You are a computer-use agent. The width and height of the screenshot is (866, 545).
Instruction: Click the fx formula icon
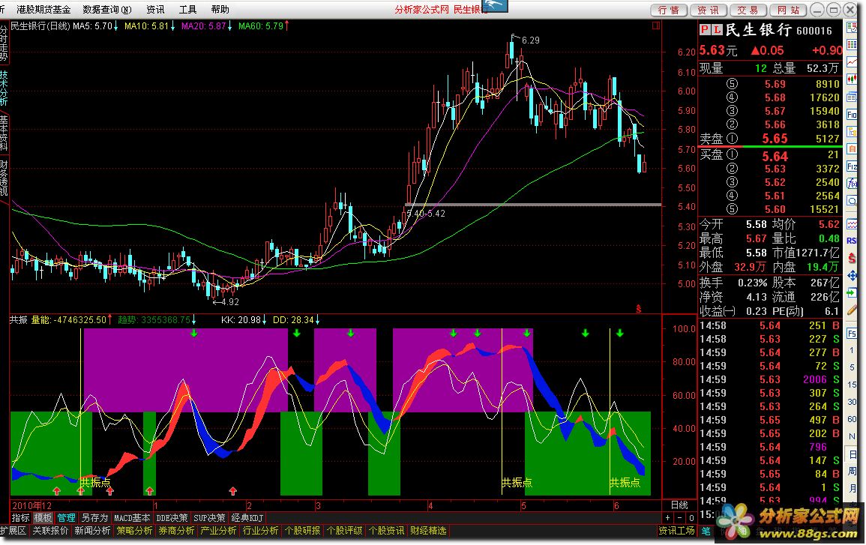tap(852, 184)
